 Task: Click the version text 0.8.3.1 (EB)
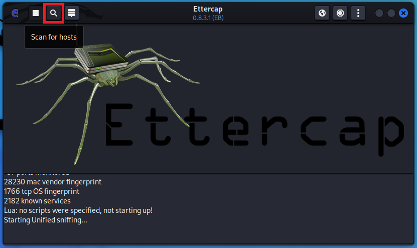pos(208,18)
